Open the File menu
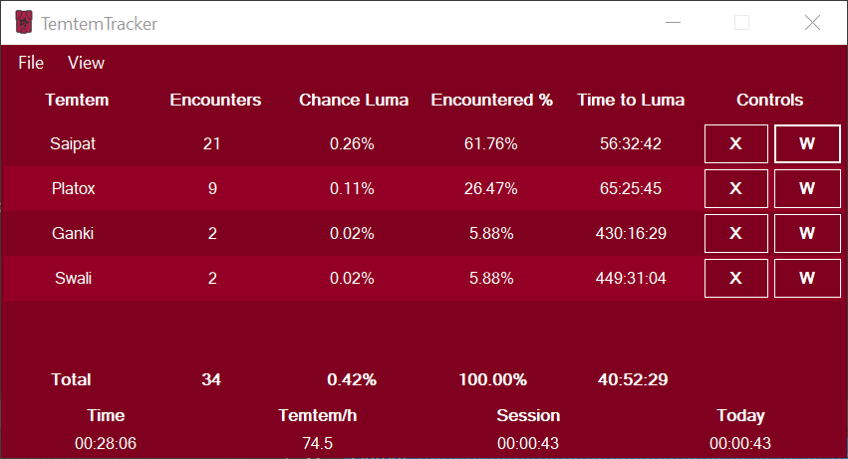 [x=31, y=63]
